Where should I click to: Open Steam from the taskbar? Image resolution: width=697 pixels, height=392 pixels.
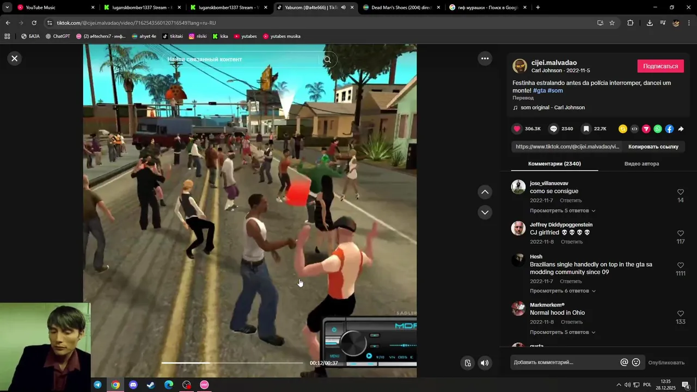(x=151, y=385)
